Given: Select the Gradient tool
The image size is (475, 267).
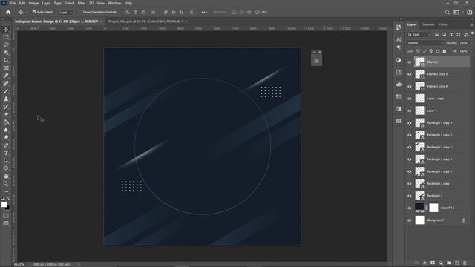Looking at the screenshot, I should point(6,122).
